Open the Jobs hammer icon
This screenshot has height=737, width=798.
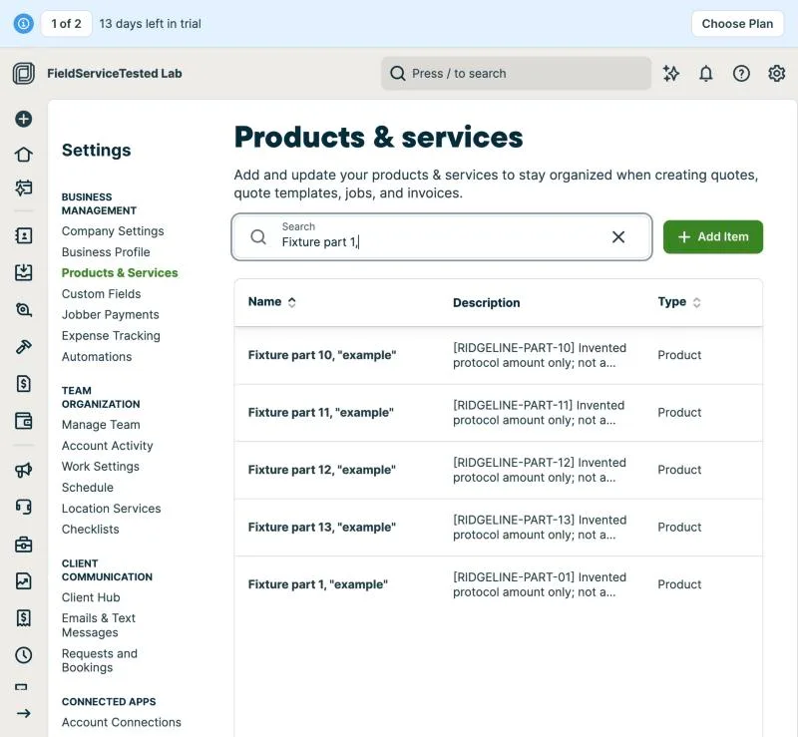[23, 347]
